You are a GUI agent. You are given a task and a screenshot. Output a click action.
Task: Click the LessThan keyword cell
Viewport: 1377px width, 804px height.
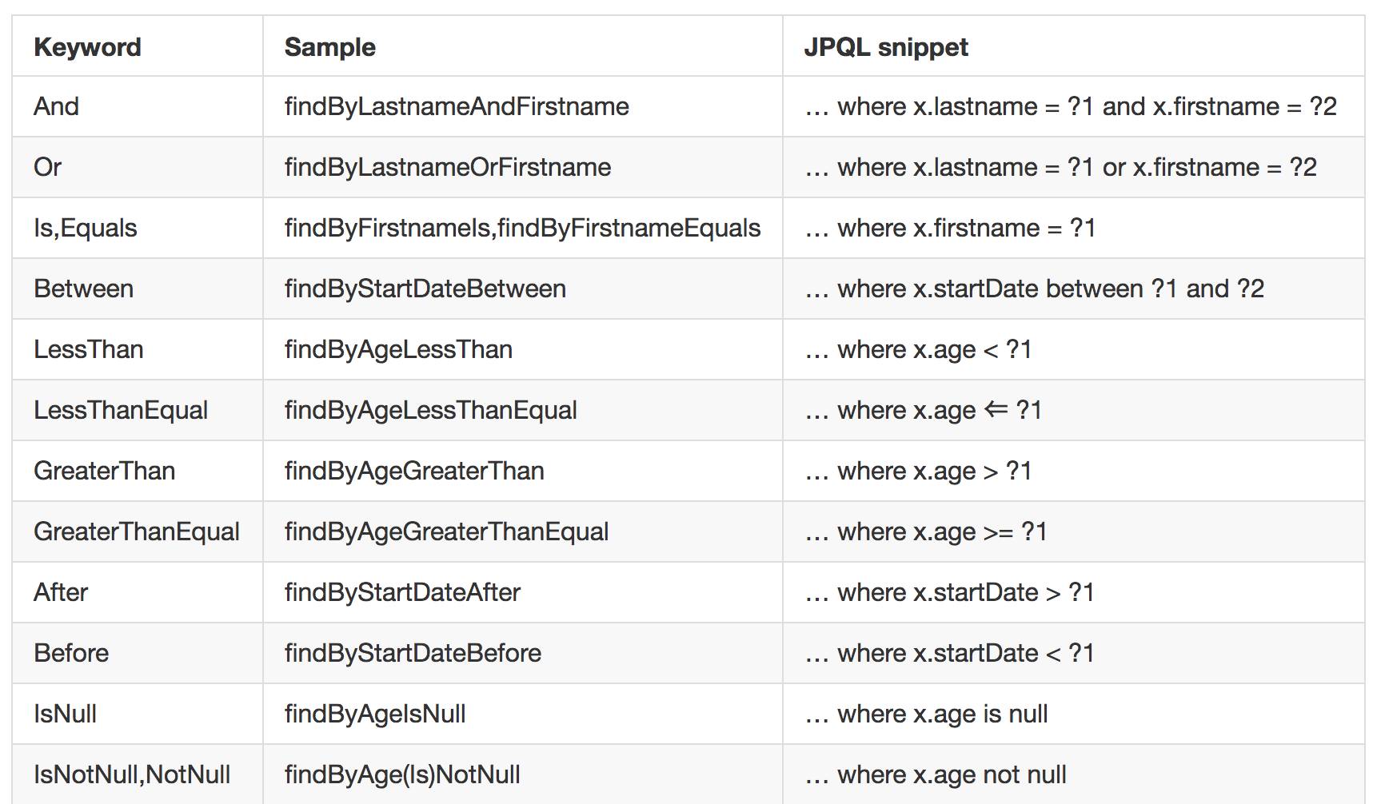89,349
